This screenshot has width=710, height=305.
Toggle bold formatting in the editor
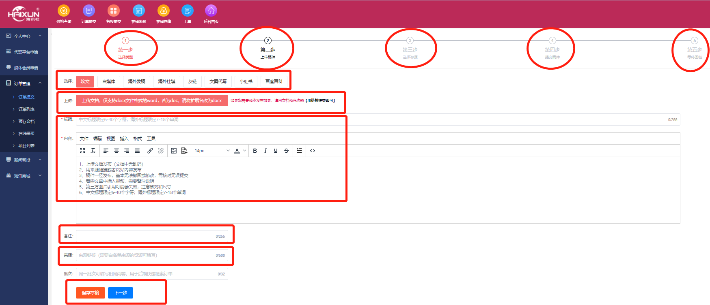coord(255,151)
